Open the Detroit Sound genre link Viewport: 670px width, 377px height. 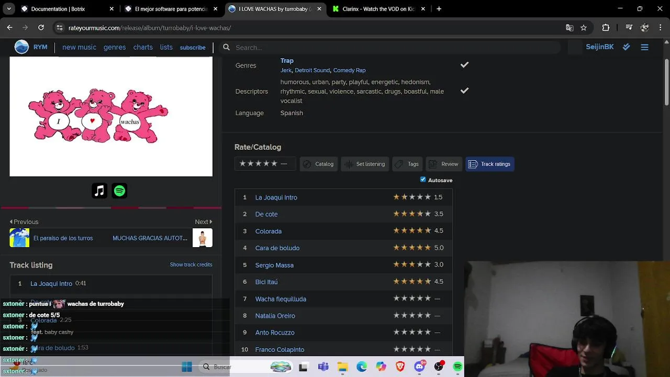pos(312,70)
